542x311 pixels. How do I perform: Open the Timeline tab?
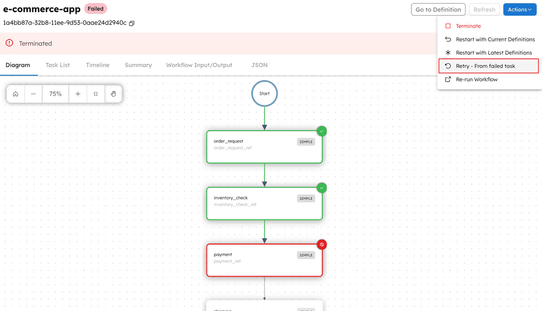[x=98, y=65]
